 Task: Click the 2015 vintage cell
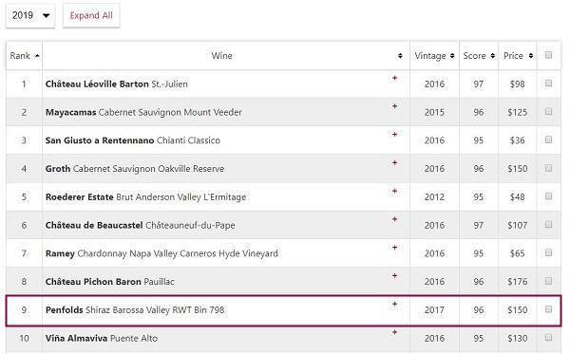point(434,112)
